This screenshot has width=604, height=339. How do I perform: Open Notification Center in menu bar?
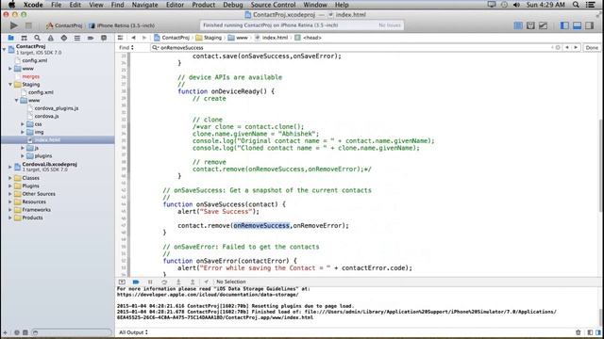coord(591,5)
